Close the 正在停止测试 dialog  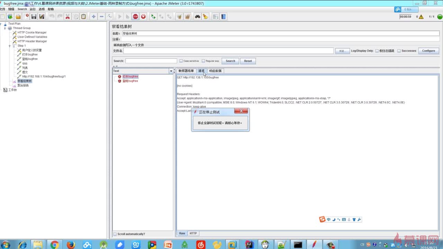[241, 111]
